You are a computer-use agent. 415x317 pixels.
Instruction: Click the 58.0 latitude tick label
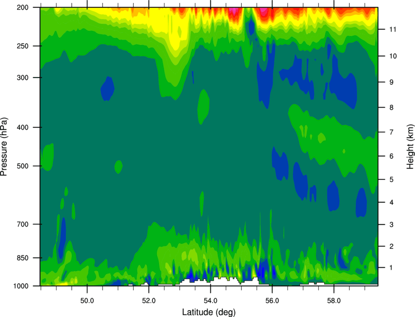pyautogui.click(x=334, y=301)
